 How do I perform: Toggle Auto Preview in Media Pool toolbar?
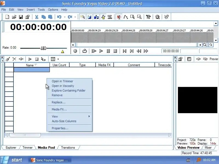(x=44, y=59)
